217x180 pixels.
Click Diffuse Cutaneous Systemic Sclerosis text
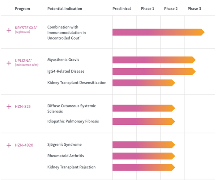[x=72, y=108]
